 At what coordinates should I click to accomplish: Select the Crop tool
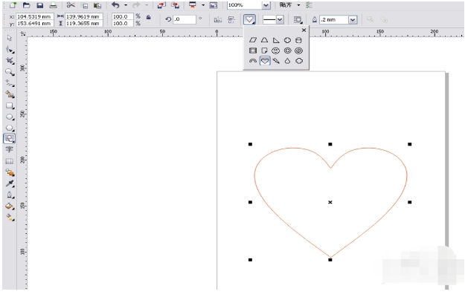[10, 61]
